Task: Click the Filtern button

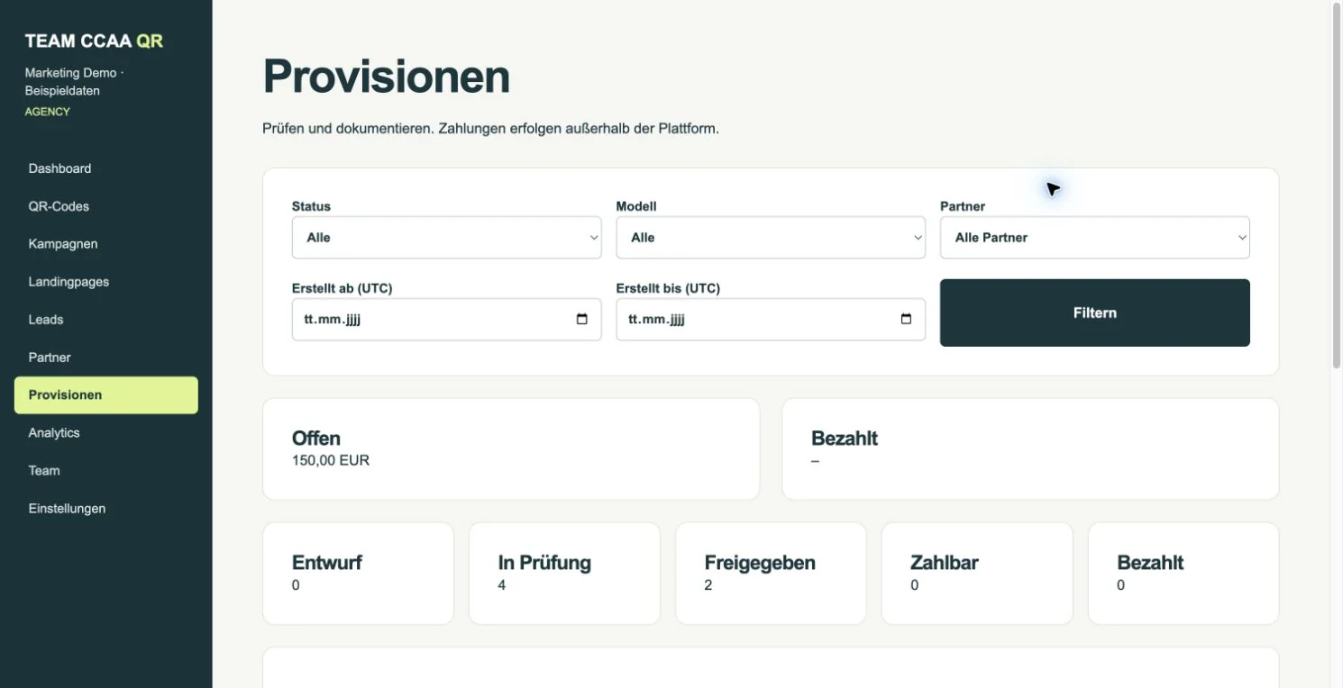Action: 1094,312
